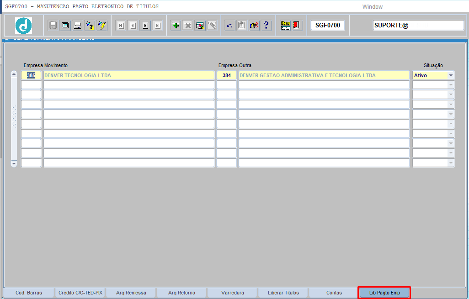Click the Exit door icon
The width and height of the screenshot is (469, 299).
(x=297, y=26)
